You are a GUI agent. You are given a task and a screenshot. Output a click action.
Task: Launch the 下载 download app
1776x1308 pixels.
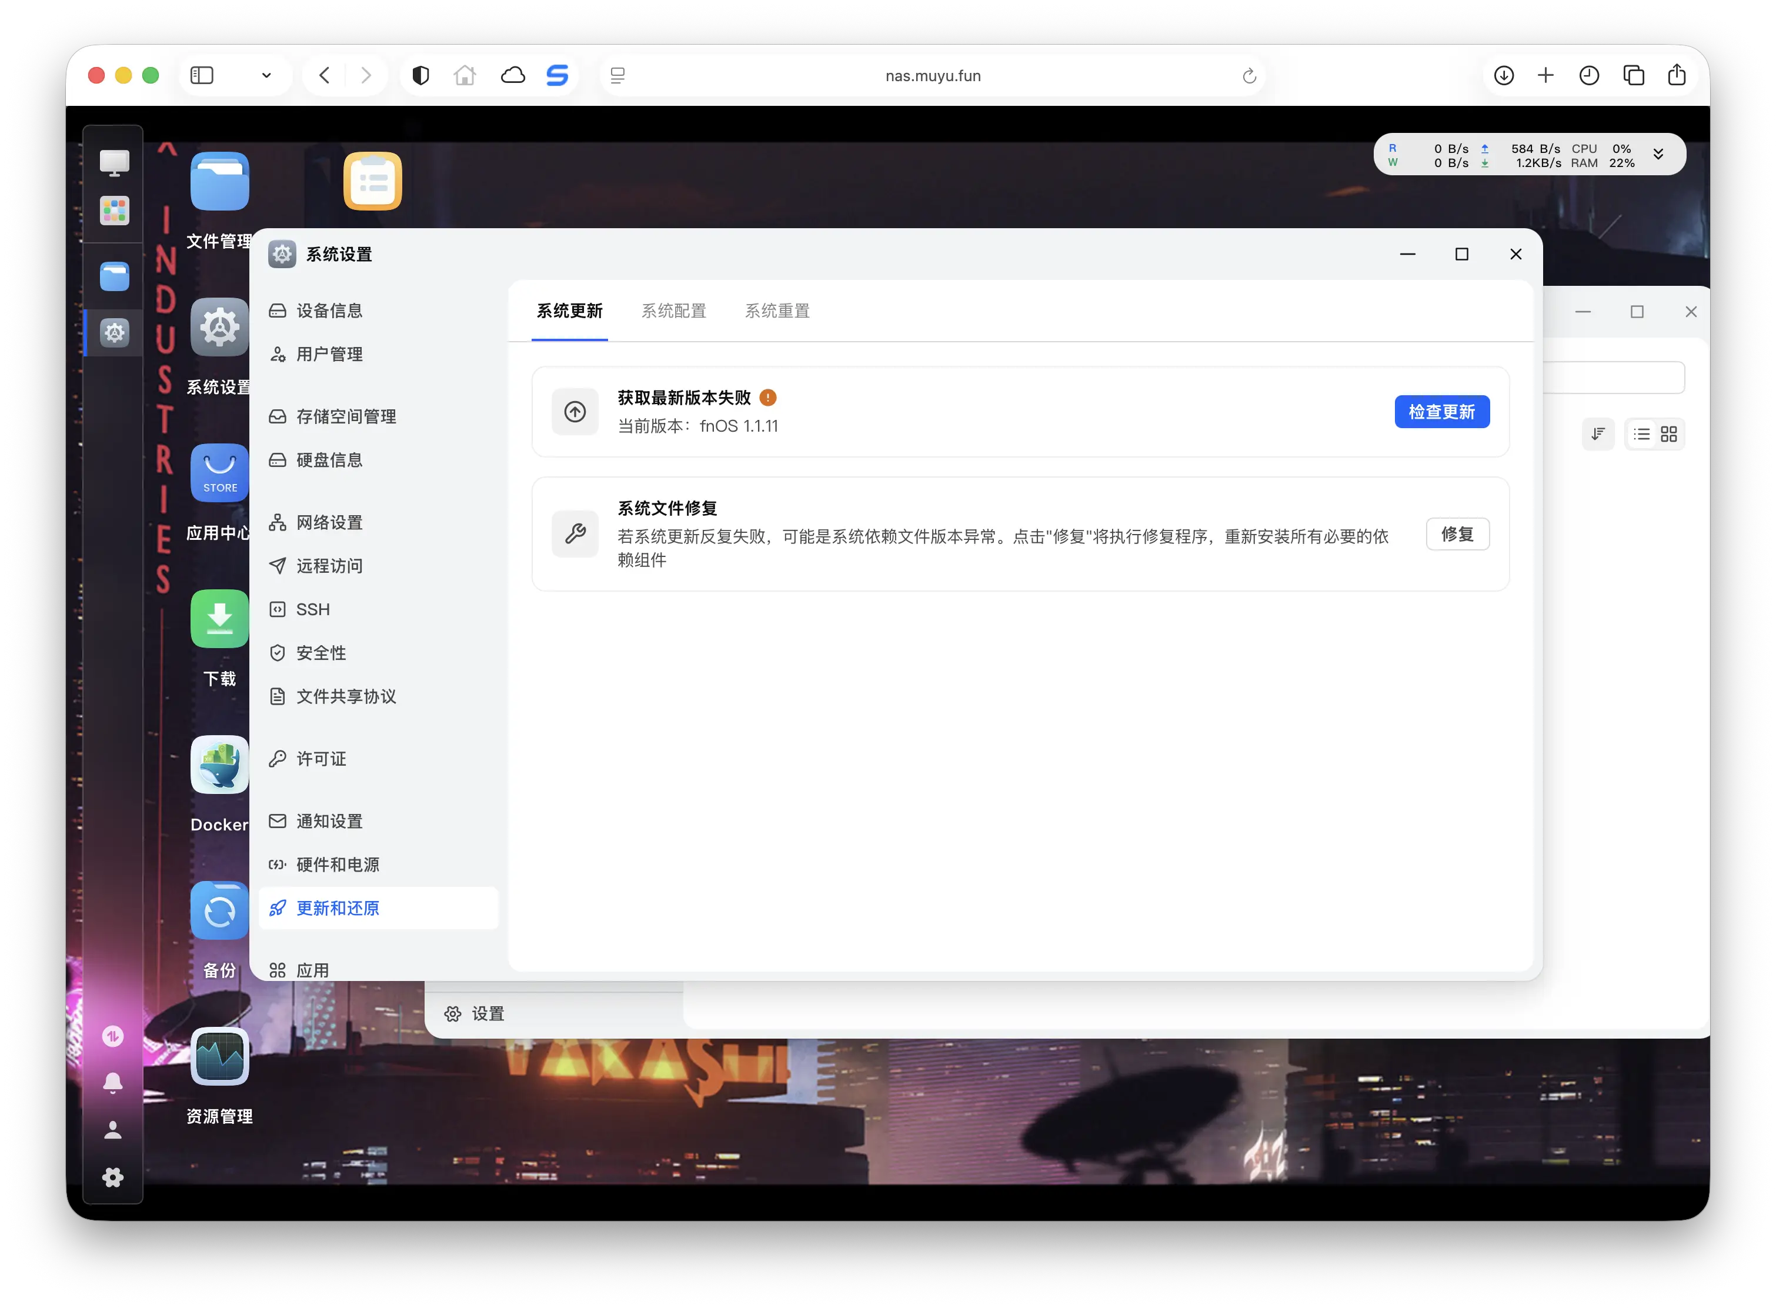pos(219,618)
